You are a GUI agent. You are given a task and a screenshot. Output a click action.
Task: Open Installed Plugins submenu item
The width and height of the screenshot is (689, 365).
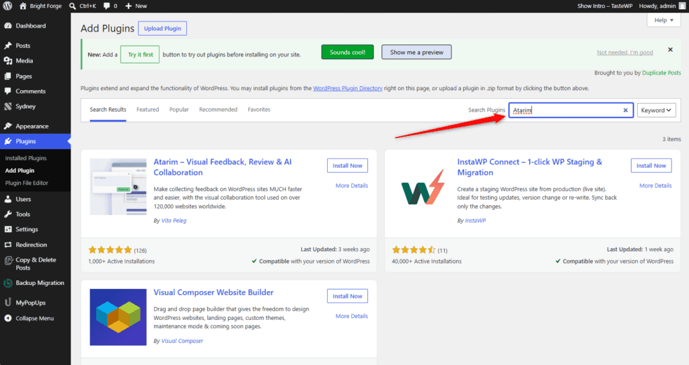pyautogui.click(x=26, y=158)
